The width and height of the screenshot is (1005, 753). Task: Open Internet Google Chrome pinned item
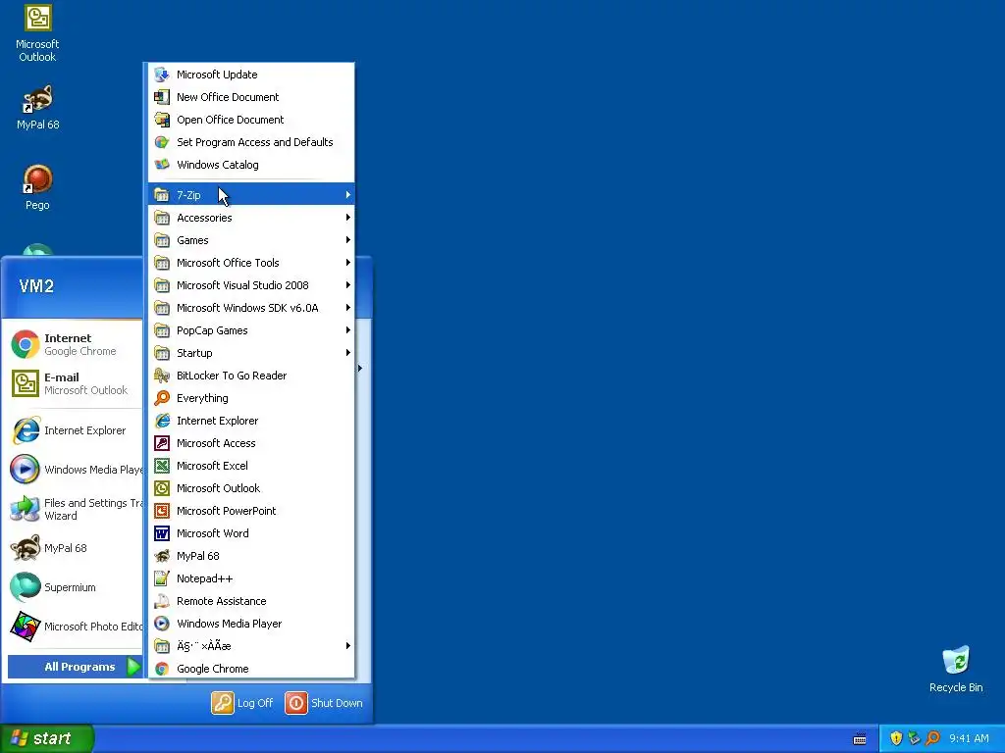point(75,344)
